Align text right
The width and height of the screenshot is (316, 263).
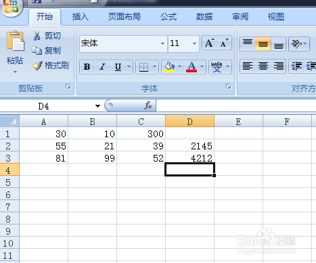(x=279, y=66)
